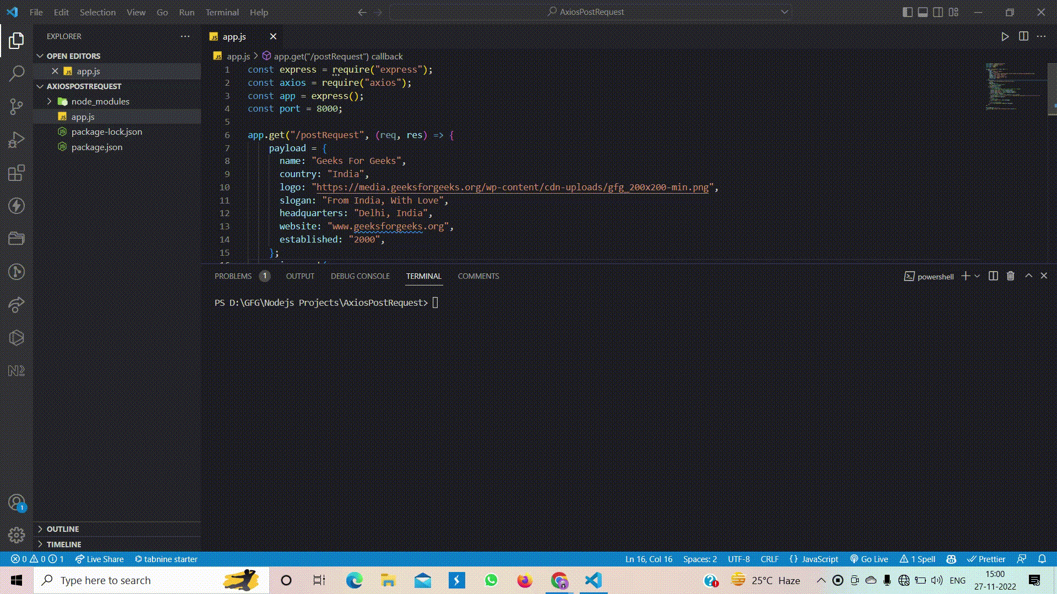Create a new terminal with plus icon
The width and height of the screenshot is (1057, 594).
coord(966,276)
